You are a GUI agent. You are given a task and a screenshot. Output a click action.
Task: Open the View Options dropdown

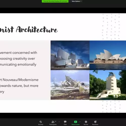pos(77,1)
